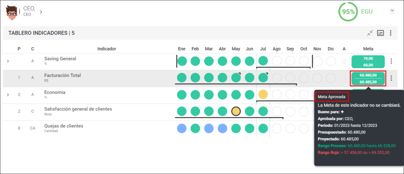Select the yellow July circle for Economia
Image resolution: width=404 pixels, height=174 pixels.
(263, 94)
